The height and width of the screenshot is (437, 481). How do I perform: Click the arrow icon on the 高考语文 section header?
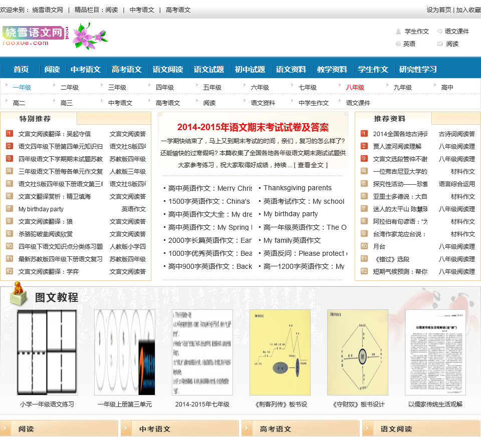click(x=247, y=428)
